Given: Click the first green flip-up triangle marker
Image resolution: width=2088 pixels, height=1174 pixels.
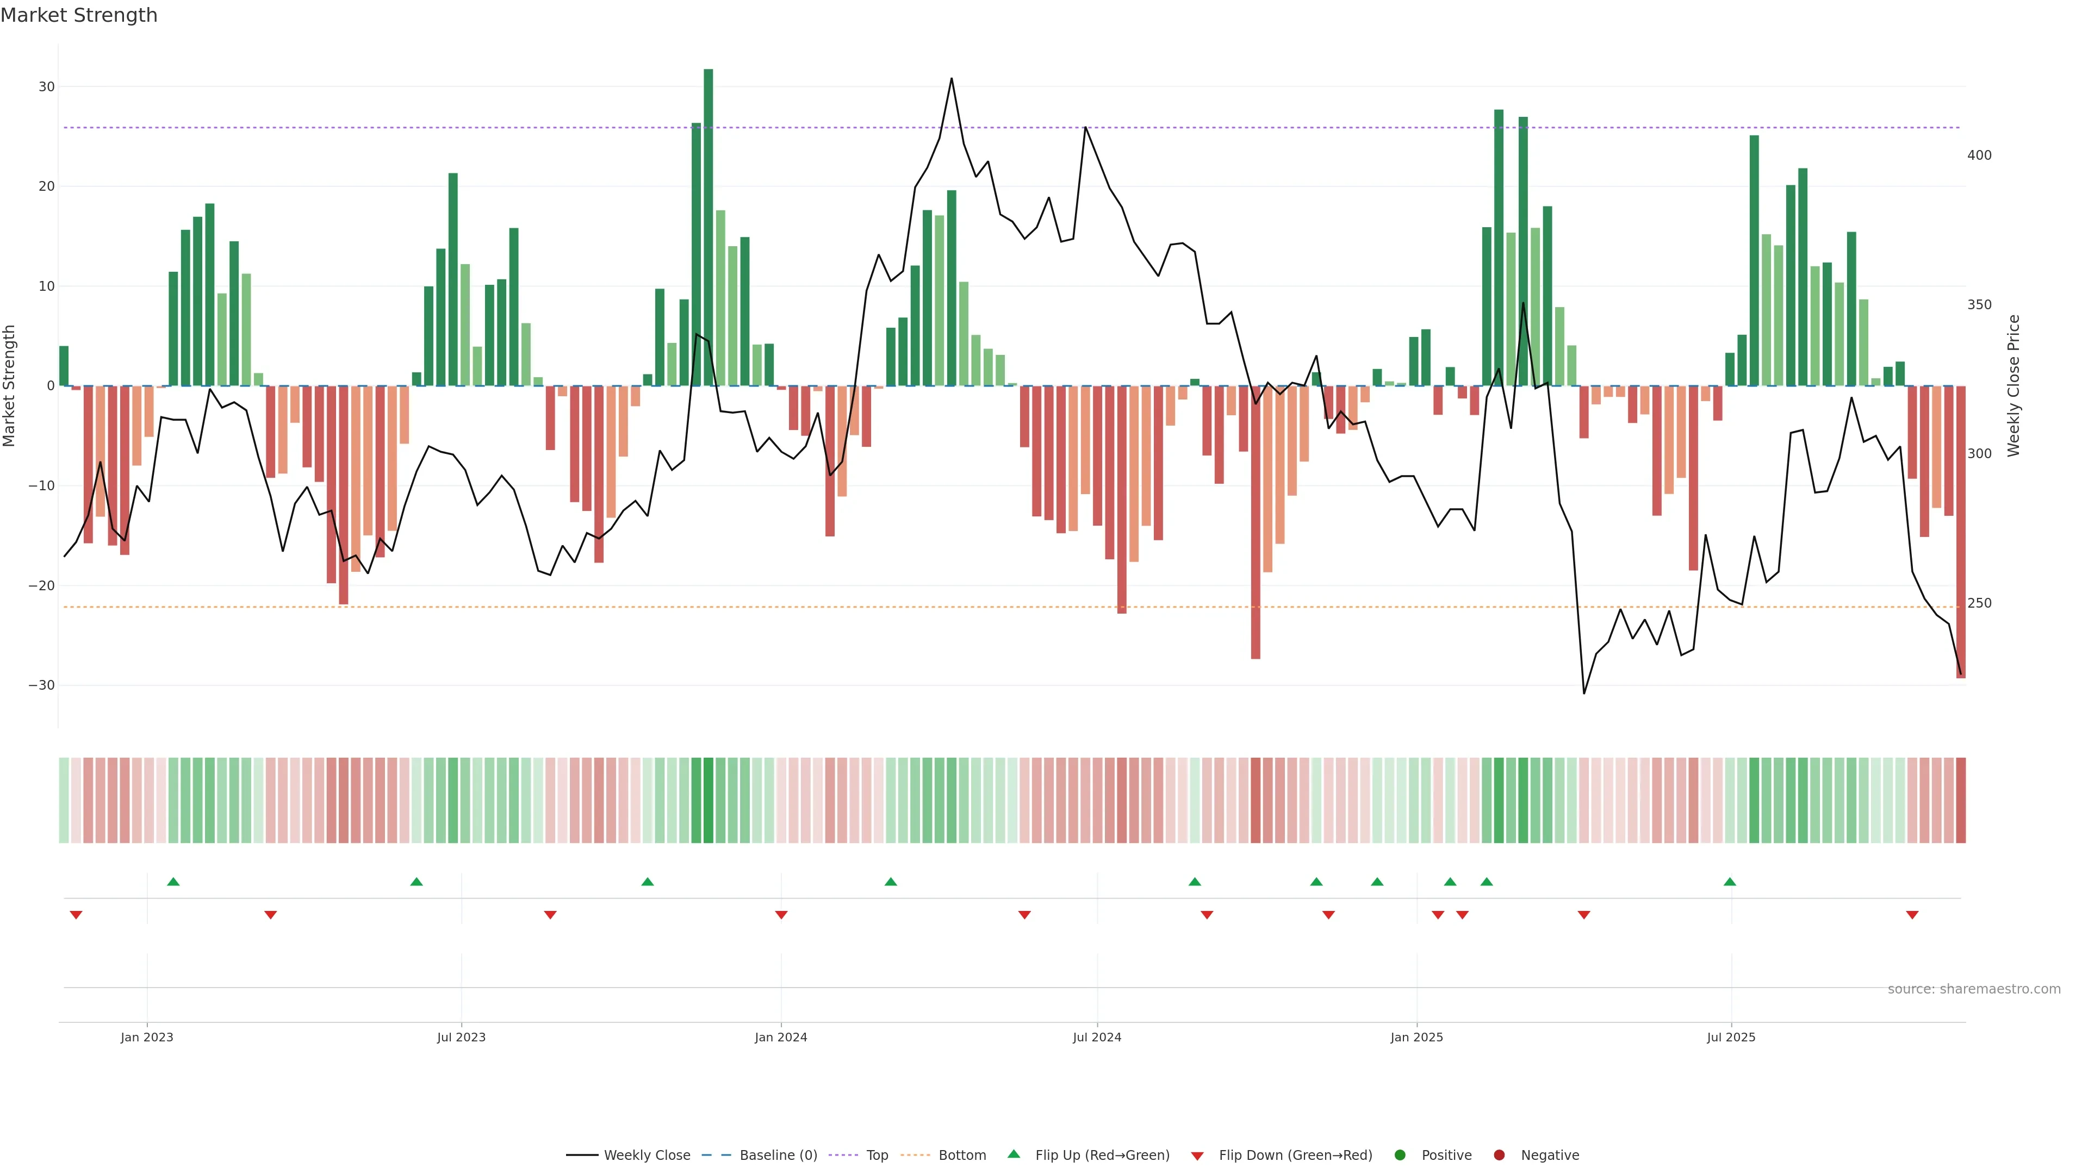Looking at the screenshot, I should [x=173, y=882].
